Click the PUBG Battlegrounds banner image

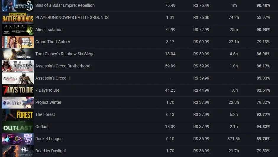18,18
